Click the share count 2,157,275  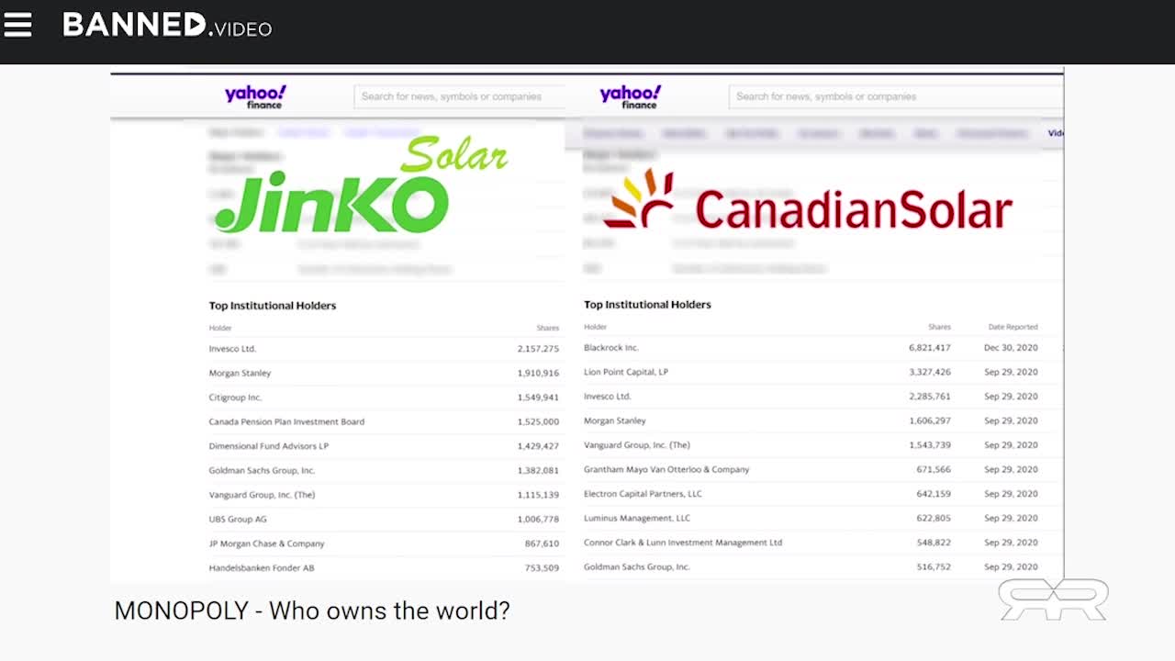coord(538,349)
